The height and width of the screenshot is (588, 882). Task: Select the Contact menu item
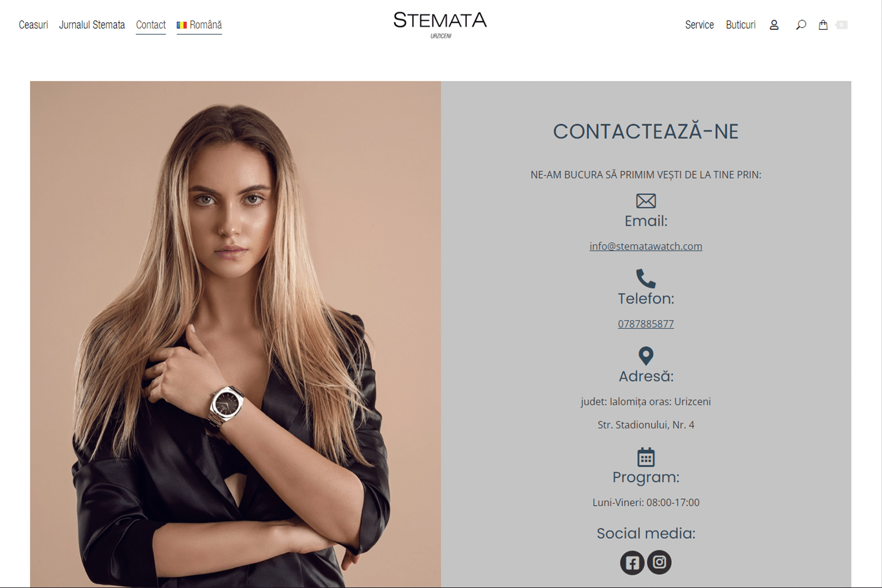[x=151, y=25]
